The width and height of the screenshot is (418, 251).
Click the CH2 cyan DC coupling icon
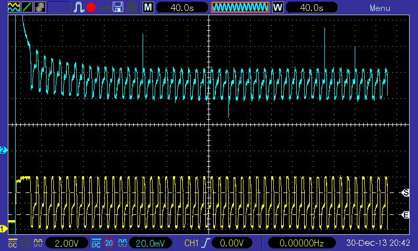96,243
